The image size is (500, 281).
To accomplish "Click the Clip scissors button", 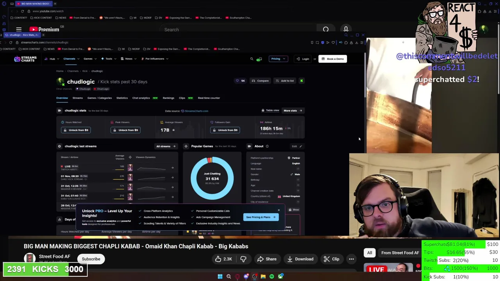I will [x=332, y=259].
